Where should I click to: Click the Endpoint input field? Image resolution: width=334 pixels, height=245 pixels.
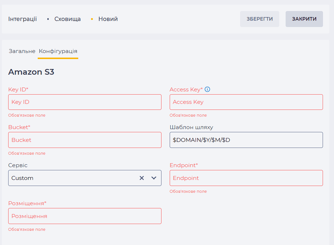(246, 178)
